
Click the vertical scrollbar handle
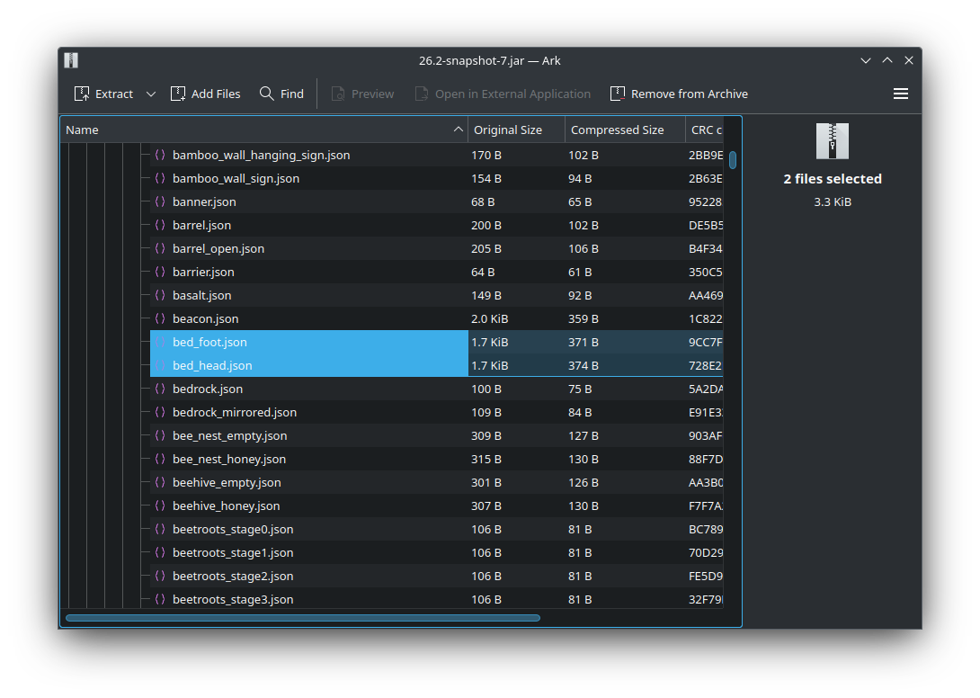point(733,160)
